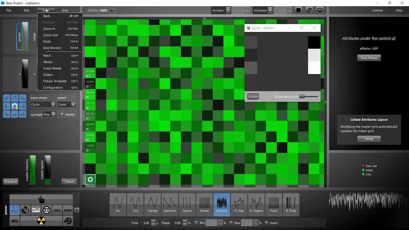Click the monitor icon in top toolbar
This screenshot has height=230, width=409.
[x=320, y=10]
